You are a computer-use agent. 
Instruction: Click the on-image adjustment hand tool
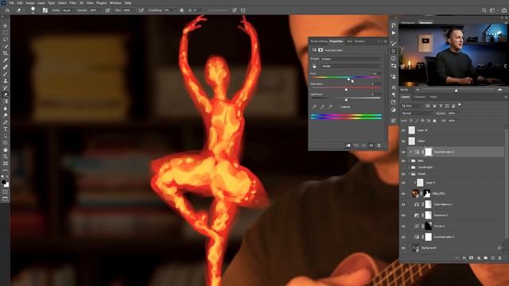tap(314, 66)
